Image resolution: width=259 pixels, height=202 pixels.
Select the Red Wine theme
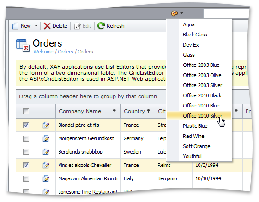click(199, 136)
